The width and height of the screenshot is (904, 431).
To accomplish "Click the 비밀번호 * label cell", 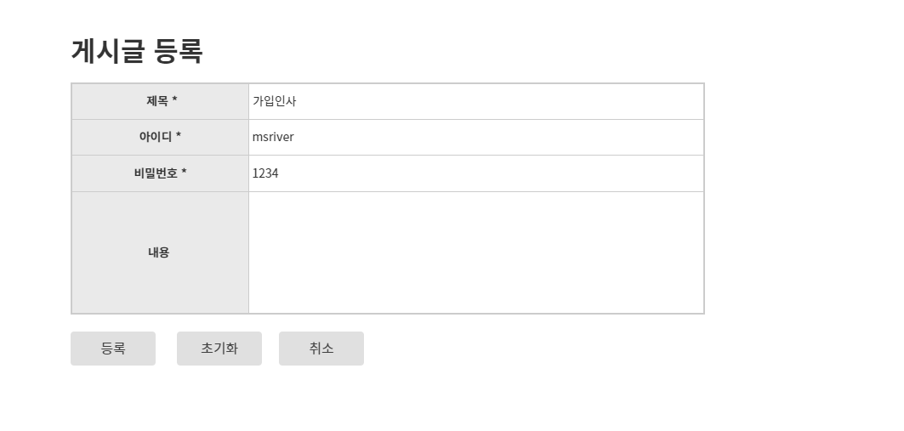I will pos(160,173).
